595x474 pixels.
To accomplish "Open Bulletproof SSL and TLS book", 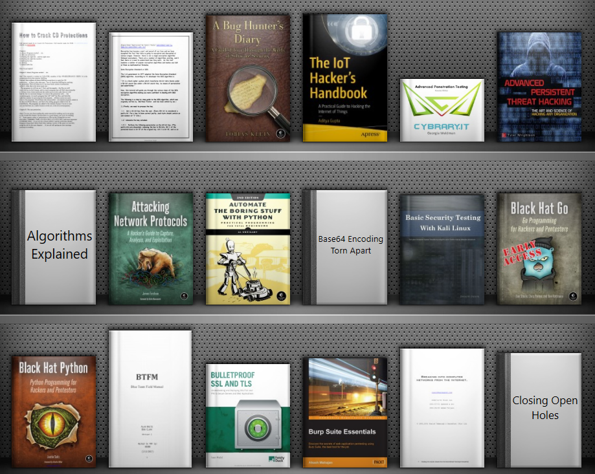I will (248, 416).
